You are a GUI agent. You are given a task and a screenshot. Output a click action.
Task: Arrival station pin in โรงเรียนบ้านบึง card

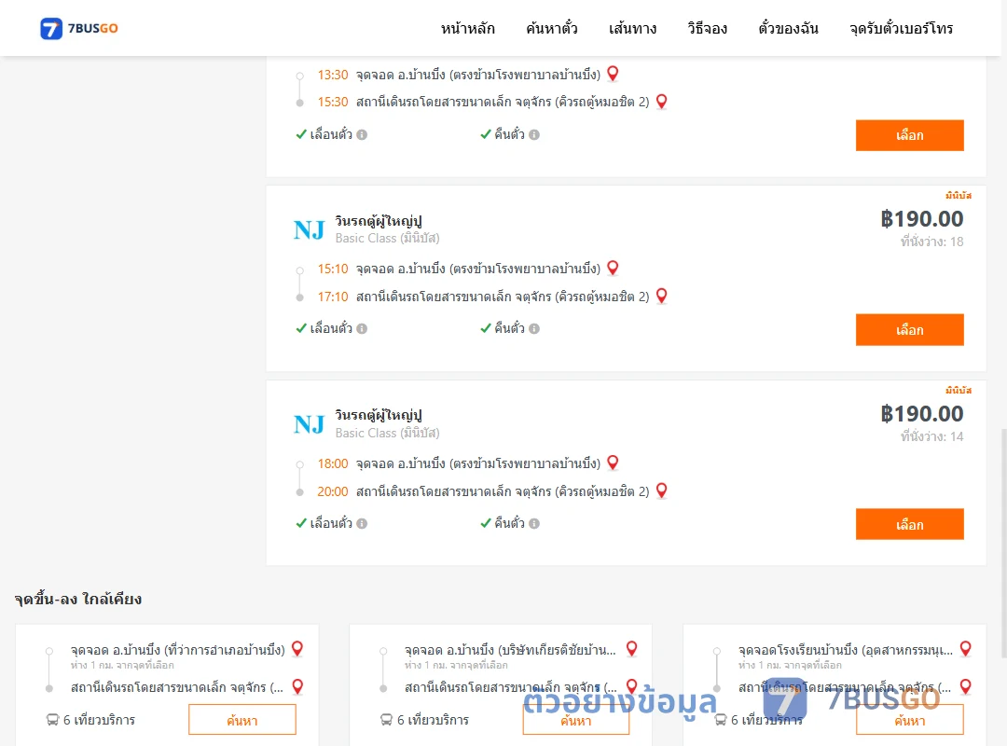(965, 687)
